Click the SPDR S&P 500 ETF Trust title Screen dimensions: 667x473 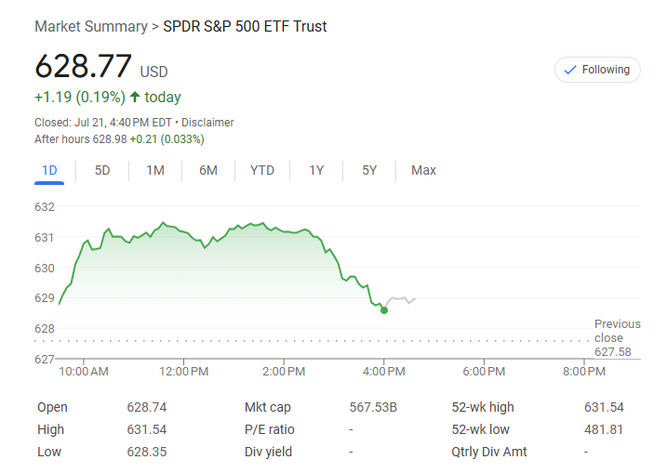(x=245, y=26)
